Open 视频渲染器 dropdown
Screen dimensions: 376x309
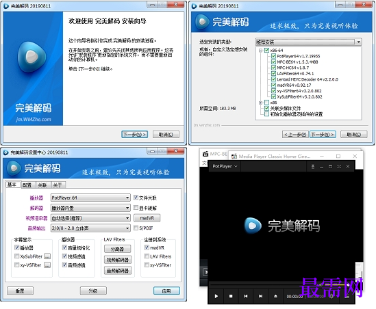[90, 218]
